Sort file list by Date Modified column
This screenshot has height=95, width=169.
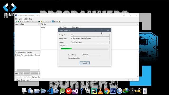pyautogui.click(x=76, y=27)
